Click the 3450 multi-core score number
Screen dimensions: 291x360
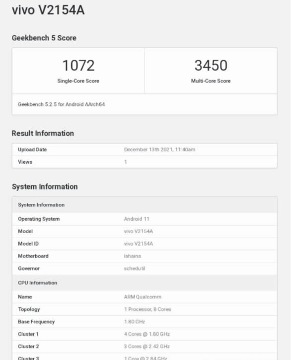[x=211, y=66]
